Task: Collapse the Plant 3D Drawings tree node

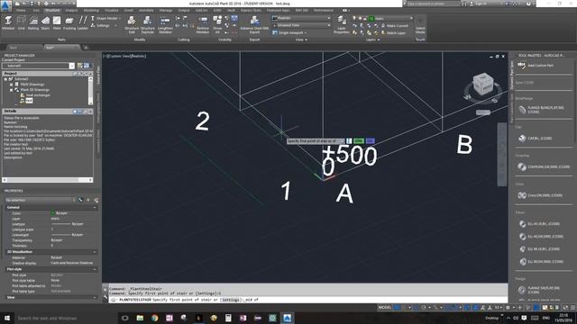Action: click(x=12, y=90)
